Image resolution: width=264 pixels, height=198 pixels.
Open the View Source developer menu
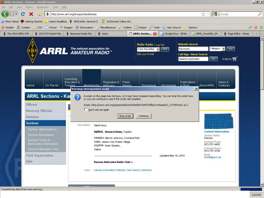[172, 27]
